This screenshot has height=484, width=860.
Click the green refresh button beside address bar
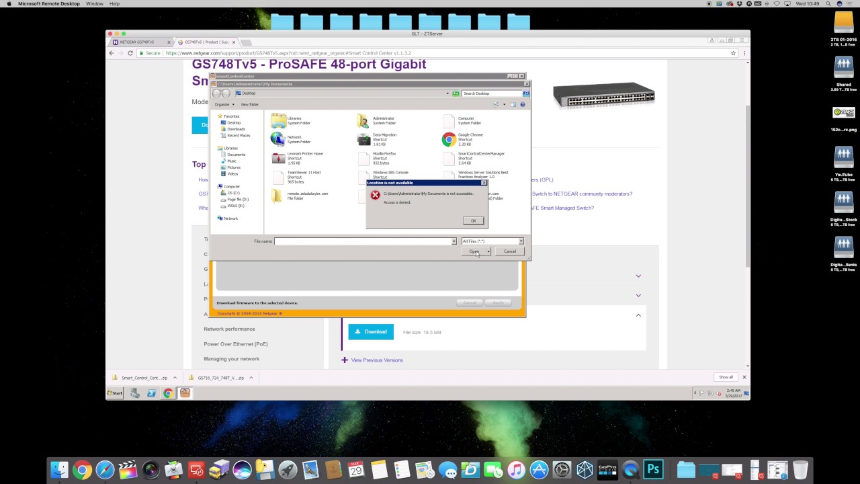coord(456,93)
